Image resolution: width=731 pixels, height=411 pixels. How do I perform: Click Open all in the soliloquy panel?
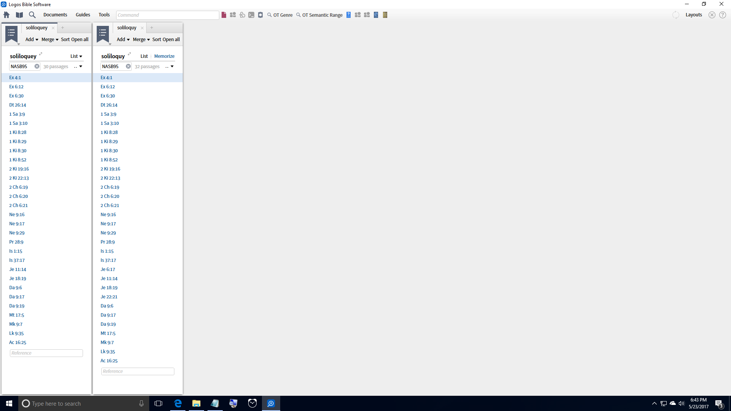(171, 40)
